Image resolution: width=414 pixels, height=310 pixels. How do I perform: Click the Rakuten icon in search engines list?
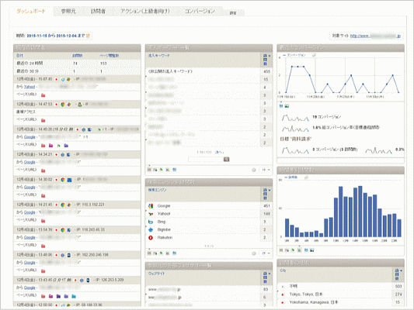click(x=151, y=238)
